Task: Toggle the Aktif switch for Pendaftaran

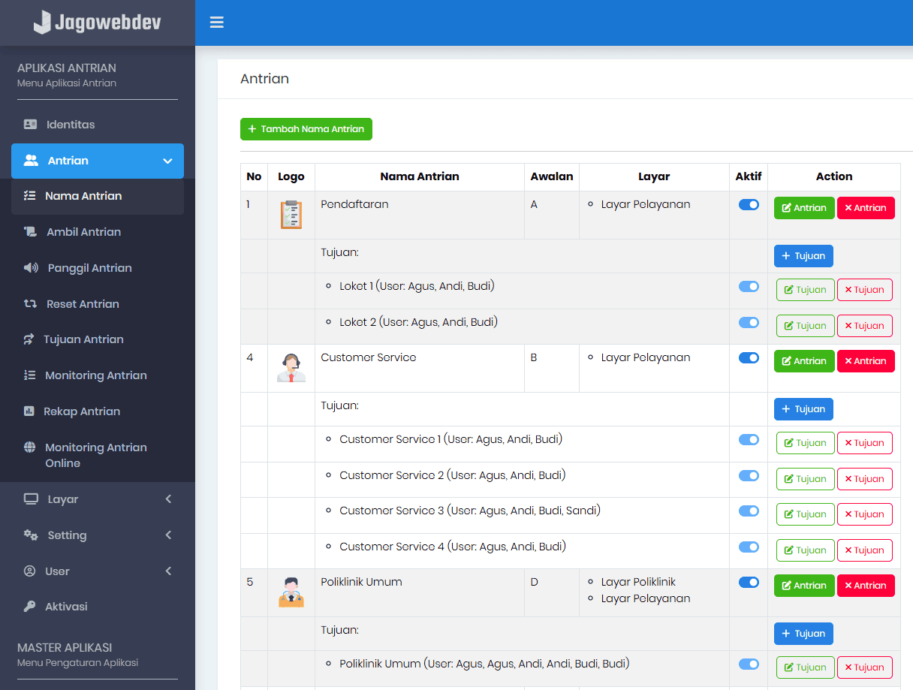Action: [x=749, y=205]
